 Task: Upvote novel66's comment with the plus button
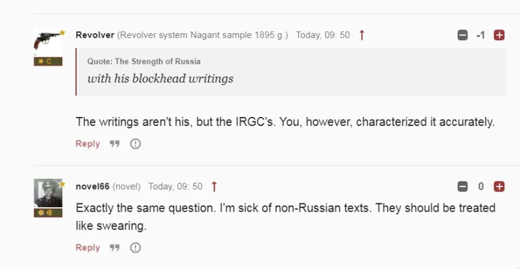pos(499,187)
